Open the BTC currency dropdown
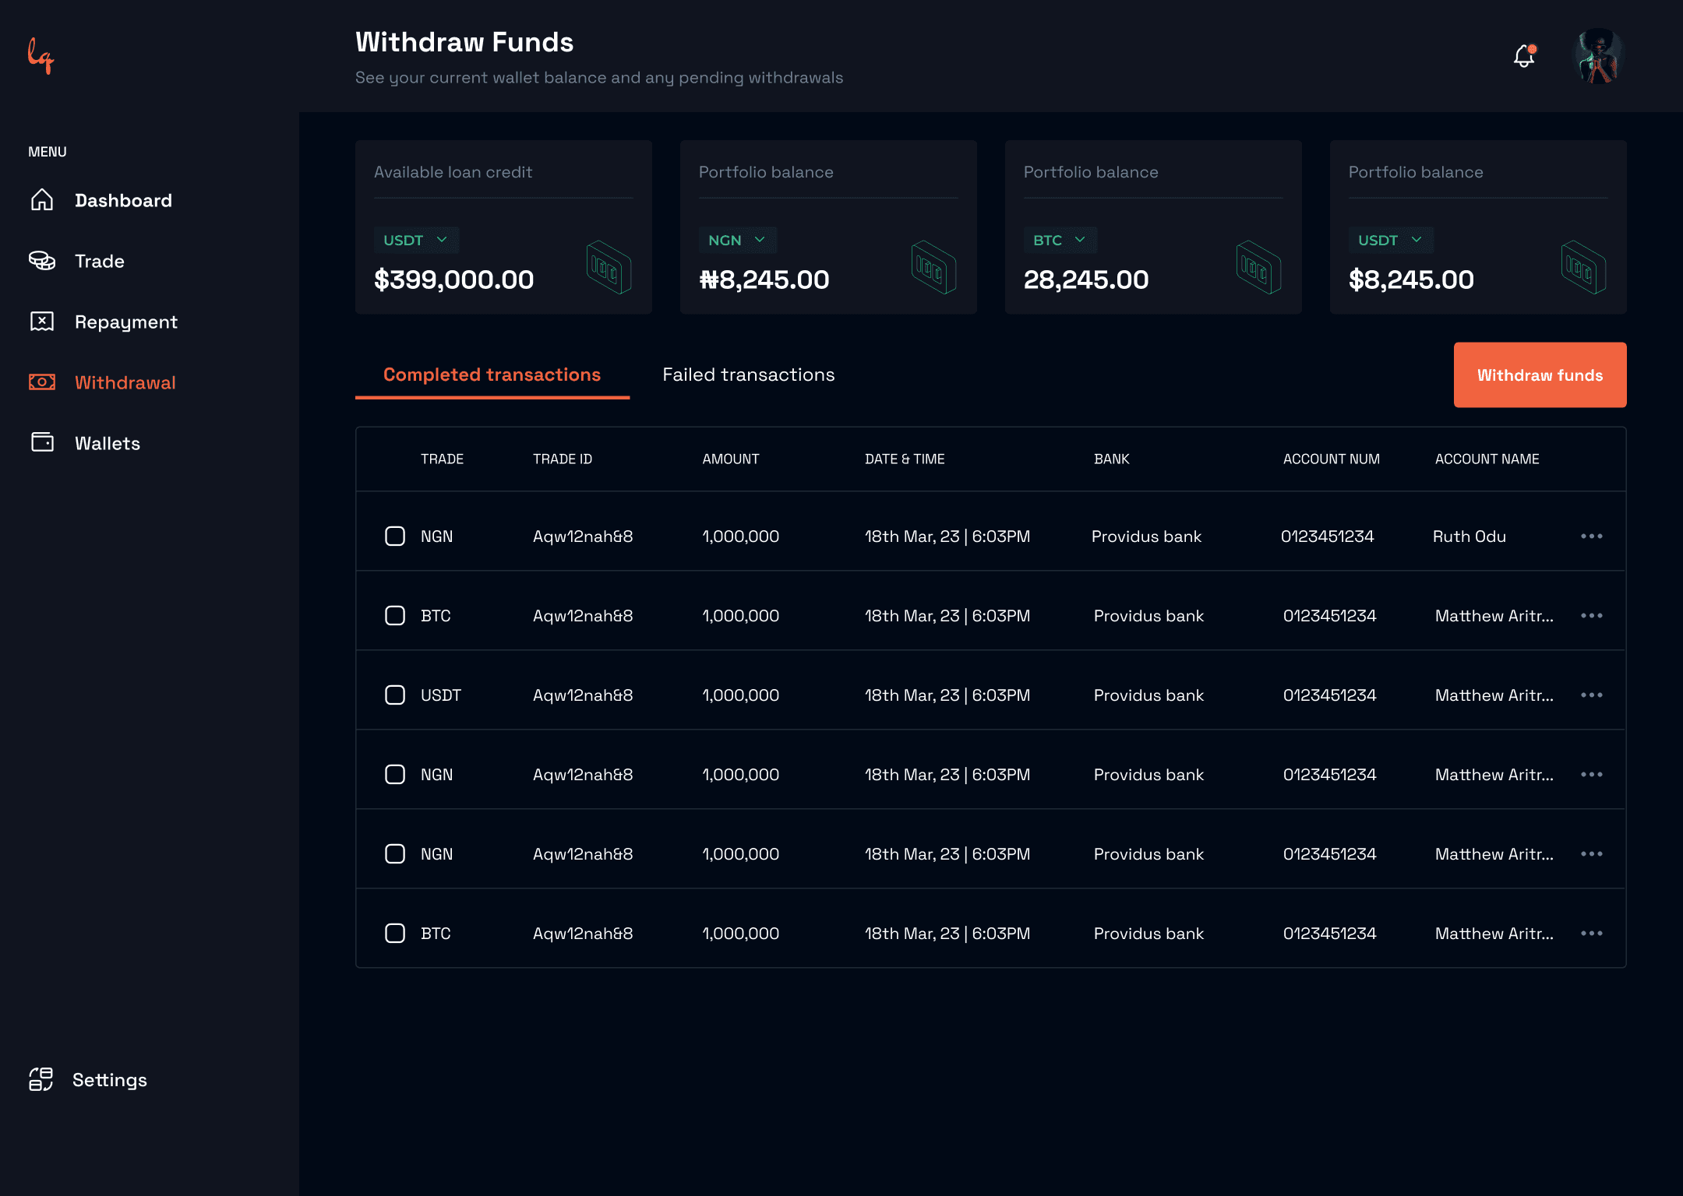The image size is (1683, 1196). 1060,240
